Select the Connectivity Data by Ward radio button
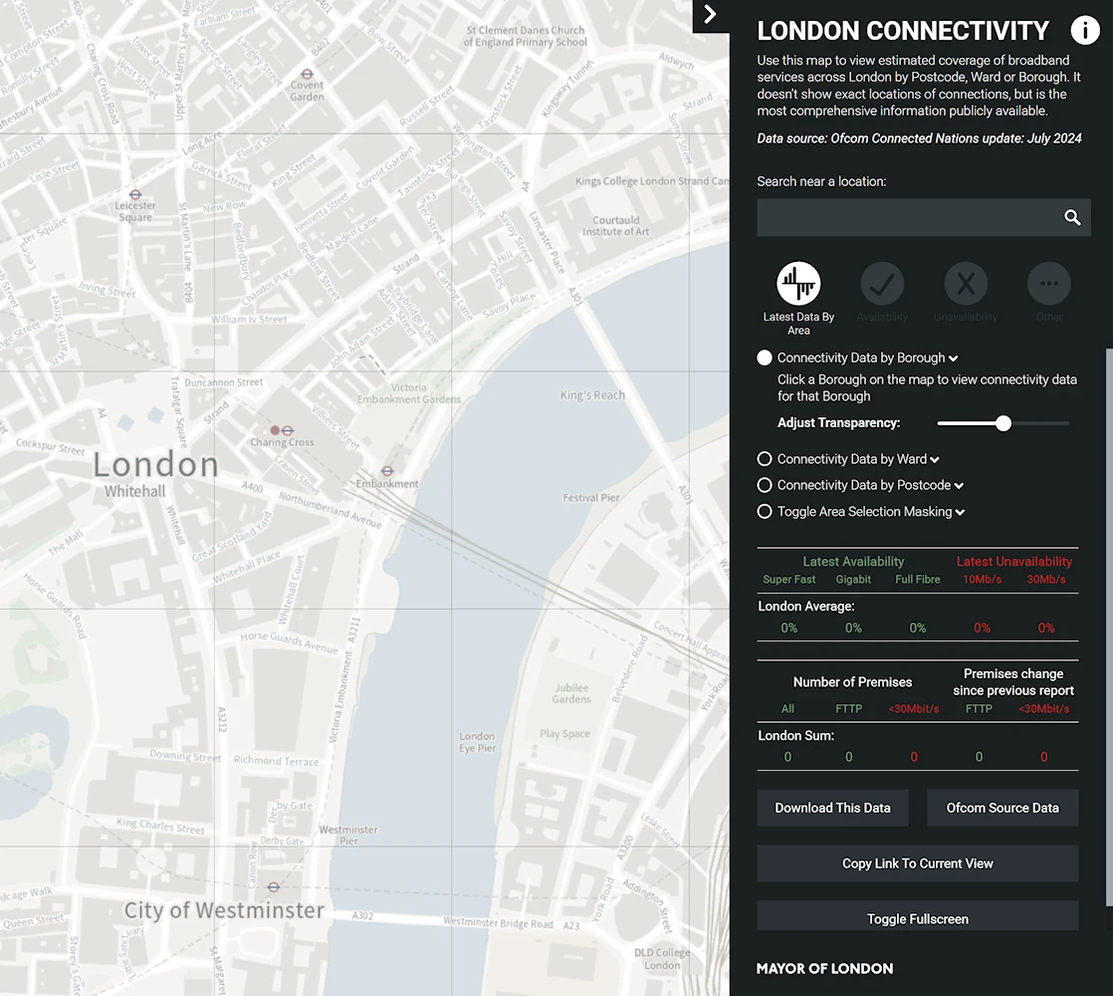1113x996 pixels. pos(765,459)
